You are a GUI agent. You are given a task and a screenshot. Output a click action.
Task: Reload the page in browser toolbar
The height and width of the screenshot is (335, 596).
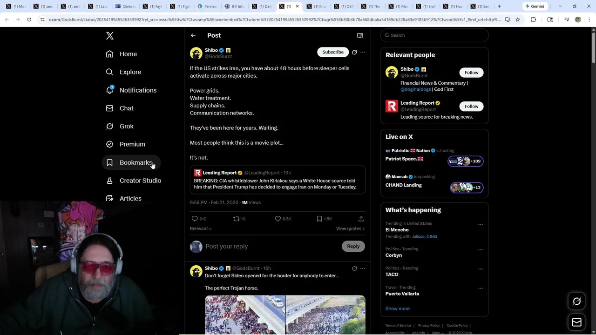point(29,20)
